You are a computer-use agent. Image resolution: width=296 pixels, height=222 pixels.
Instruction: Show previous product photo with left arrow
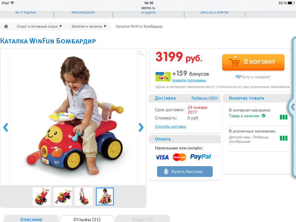click(x=6, y=127)
